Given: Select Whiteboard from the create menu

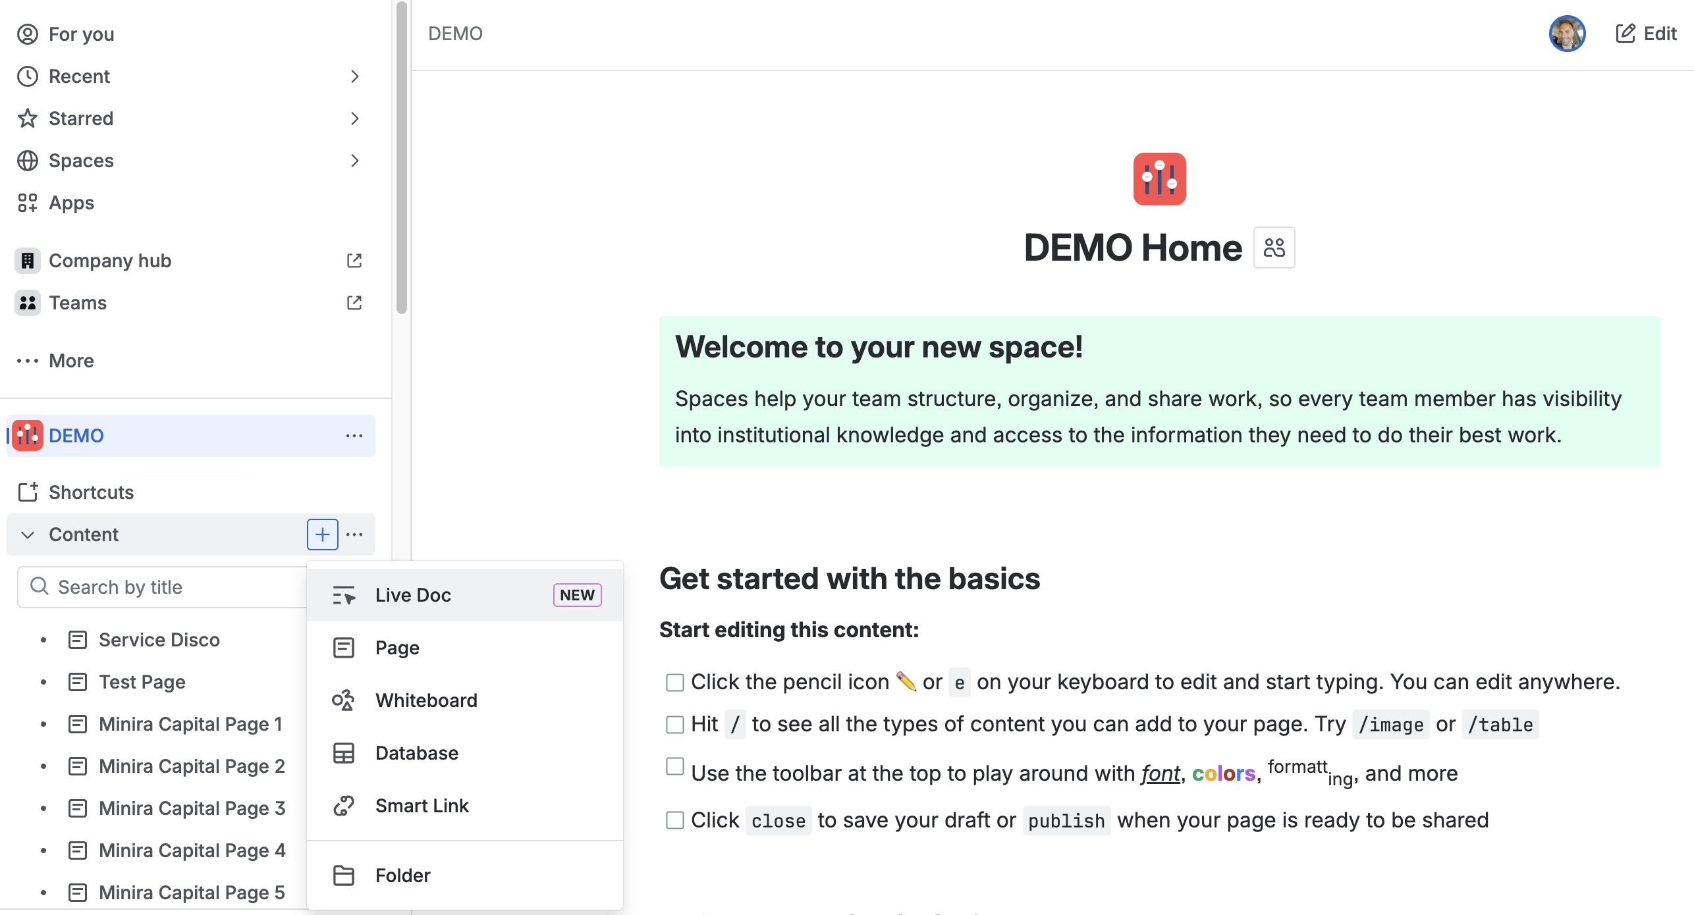Looking at the screenshot, I should coord(426,700).
